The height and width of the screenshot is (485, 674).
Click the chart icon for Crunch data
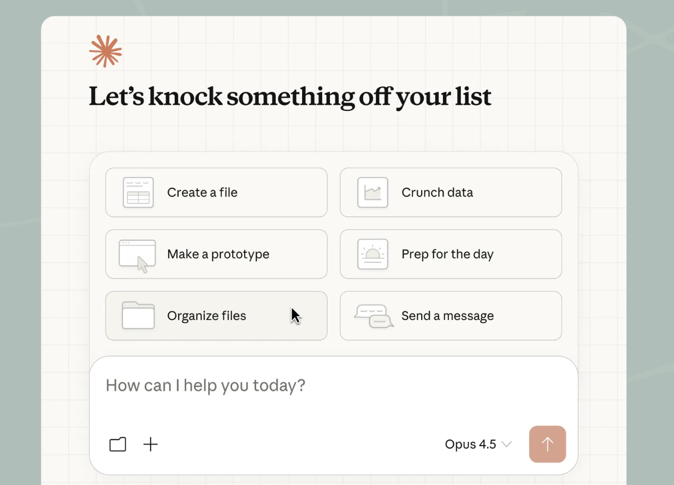pyautogui.click(x=373, y=192)
